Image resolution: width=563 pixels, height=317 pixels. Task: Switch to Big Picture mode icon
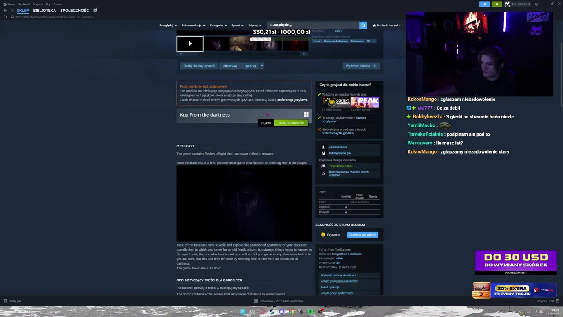click(537, 4)
